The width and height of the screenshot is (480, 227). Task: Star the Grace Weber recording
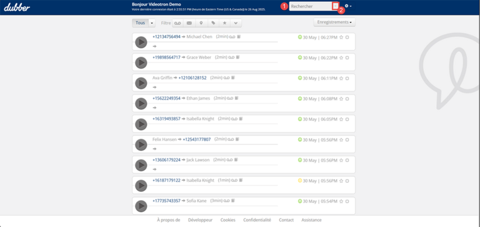pyautogui.click(x=341, y=58)
